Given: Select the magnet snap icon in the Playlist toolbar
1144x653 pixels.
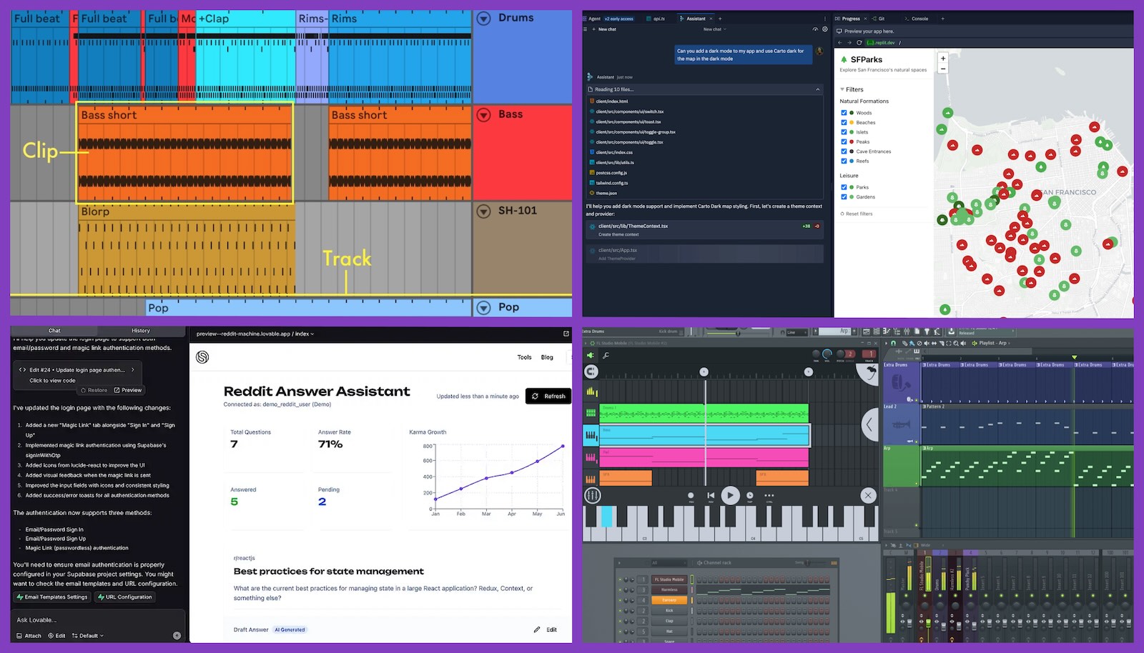Looking at the screenshot, I should point(892,343).
